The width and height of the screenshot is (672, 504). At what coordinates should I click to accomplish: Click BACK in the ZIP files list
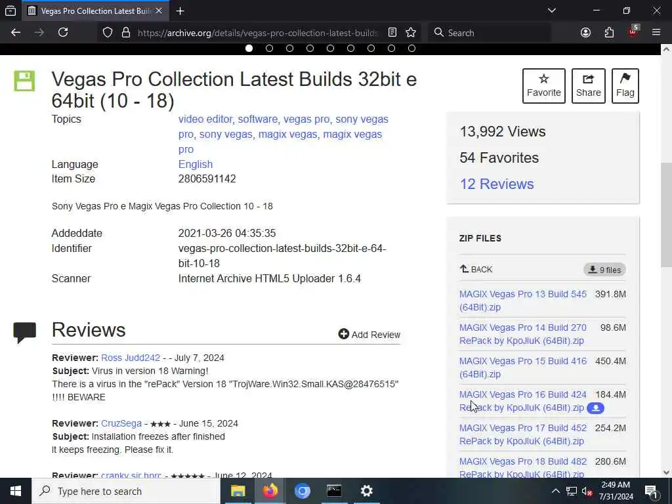(x=476, y=269)
